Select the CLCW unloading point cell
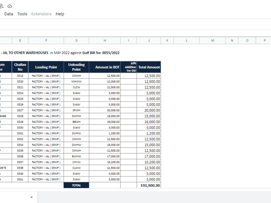This screenshot has height=203, width=271. (76, 87)
